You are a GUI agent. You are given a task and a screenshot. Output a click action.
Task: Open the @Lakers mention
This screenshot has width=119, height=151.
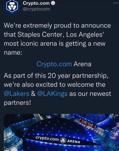click(x=17, y=94)
